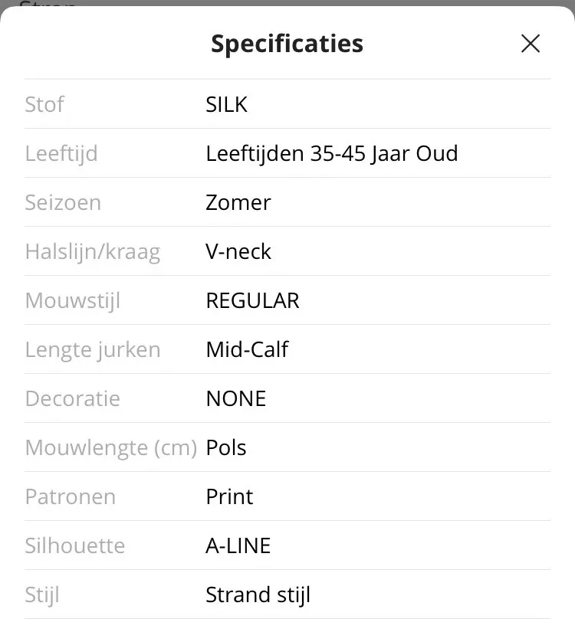Select the Halslijn/kraag label
The height and width of the screenshot is (619, 575).
[x=93, y=251]
